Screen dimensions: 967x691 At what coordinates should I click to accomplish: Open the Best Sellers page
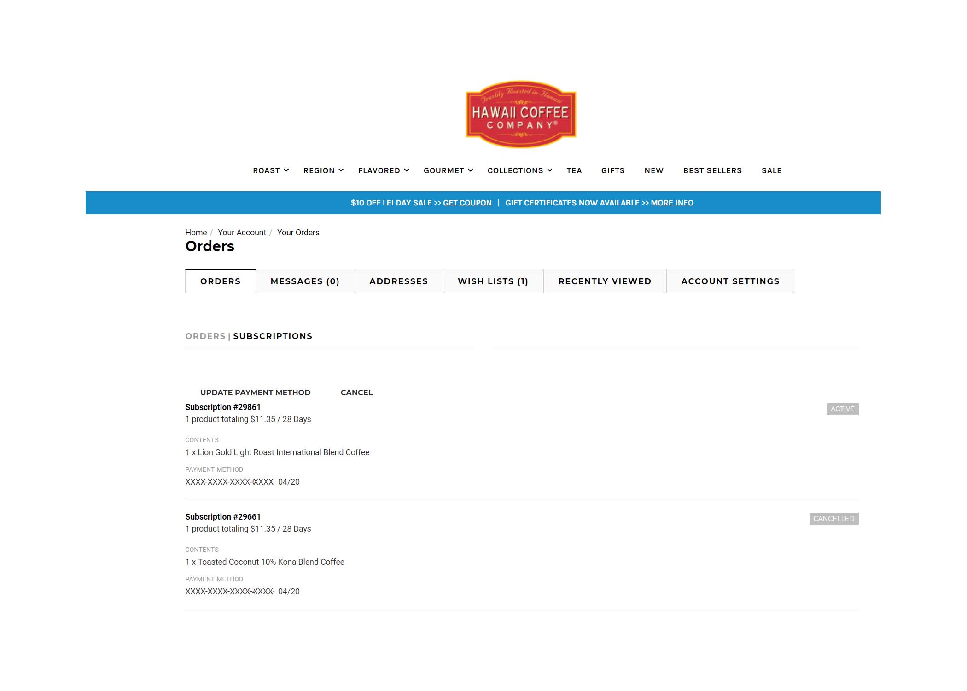click(712, 170)
